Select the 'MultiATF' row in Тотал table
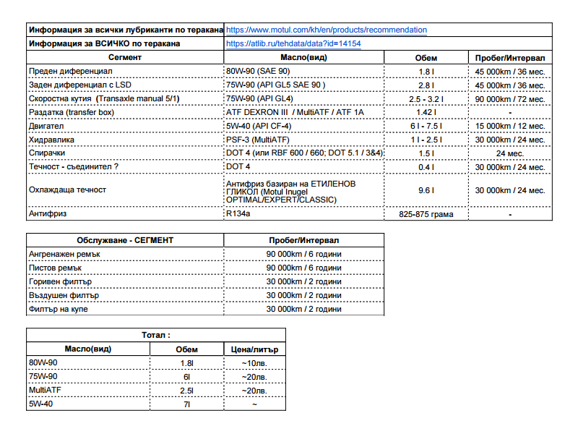Viewport: 578px width, 434px height. pos(88,390)
